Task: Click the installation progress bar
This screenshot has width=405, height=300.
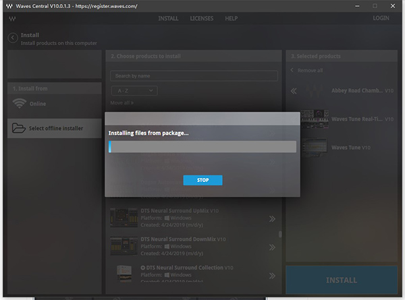Action: [202, 146]
